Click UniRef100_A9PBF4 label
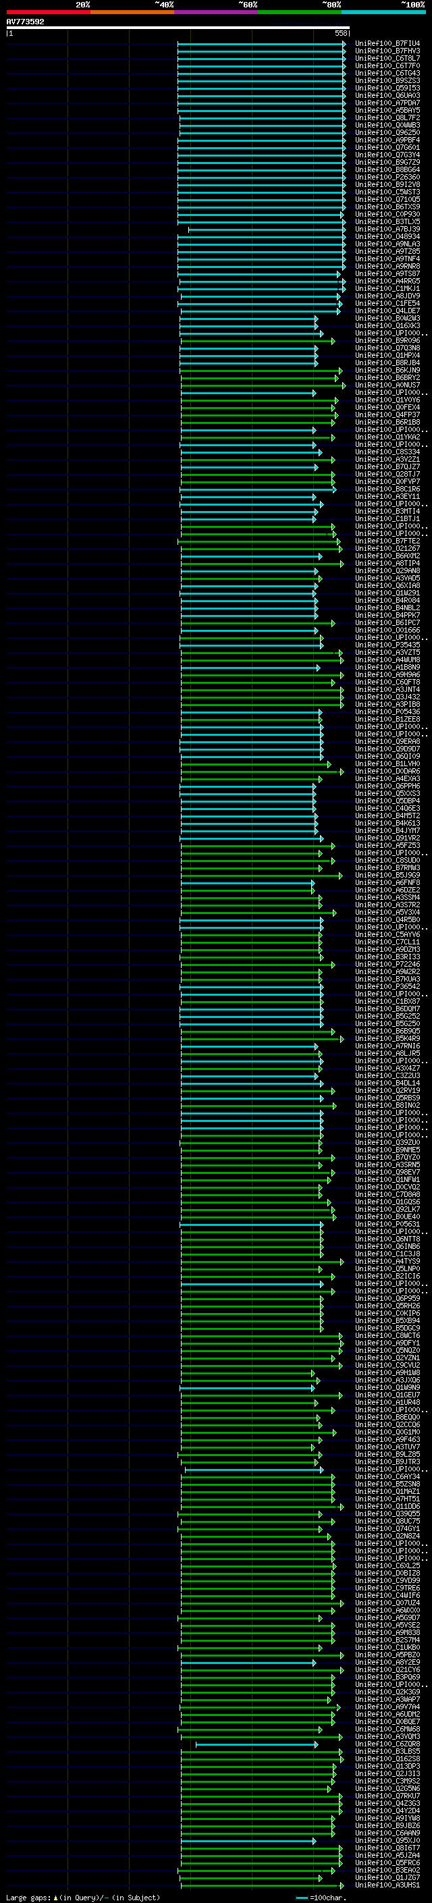The height and width of the screenshot is (1903, 432). click(387, 140)
